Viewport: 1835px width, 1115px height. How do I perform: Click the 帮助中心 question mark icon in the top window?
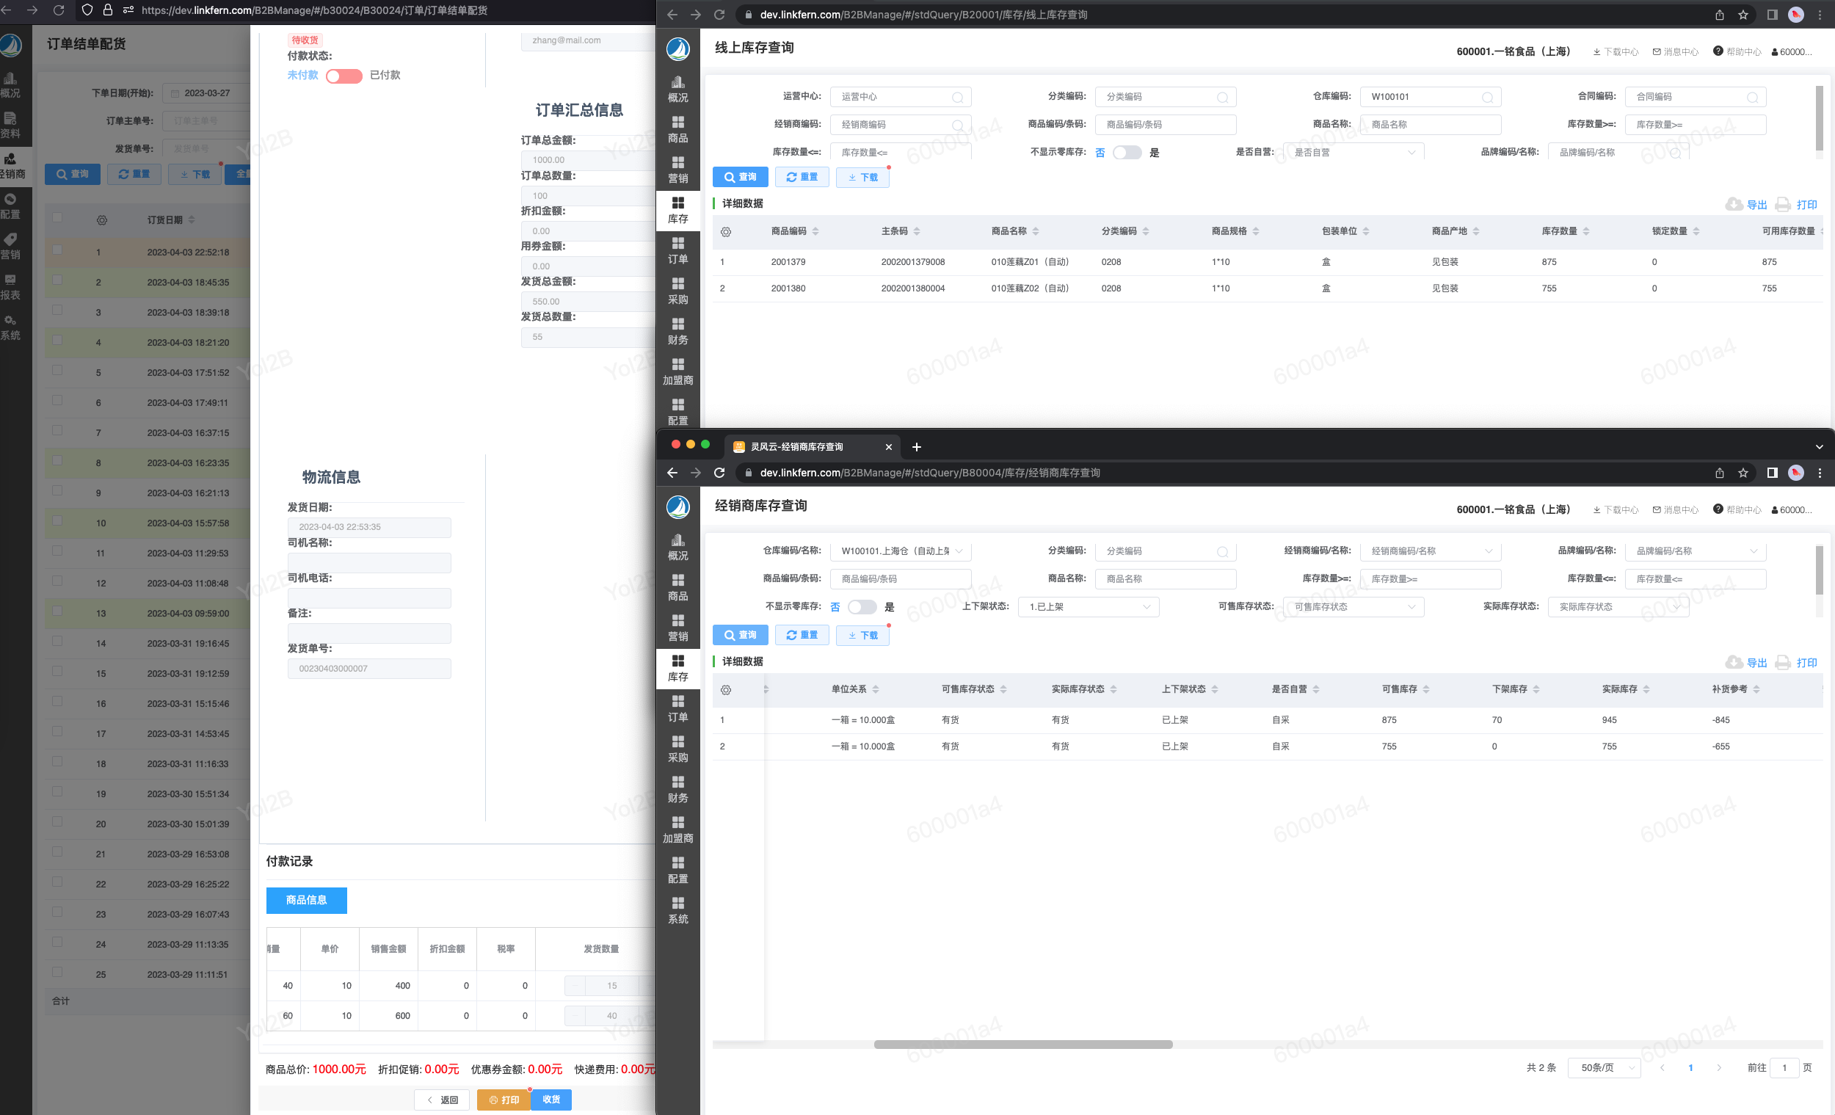1718,51
